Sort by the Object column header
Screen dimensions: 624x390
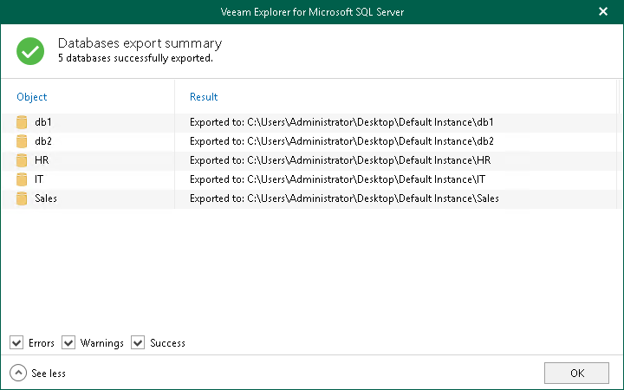(32, 97)
